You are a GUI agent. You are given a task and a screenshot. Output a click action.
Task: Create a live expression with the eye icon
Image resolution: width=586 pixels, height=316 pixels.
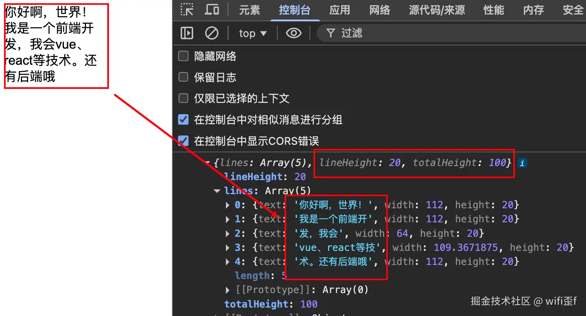[x=294, y=33]
